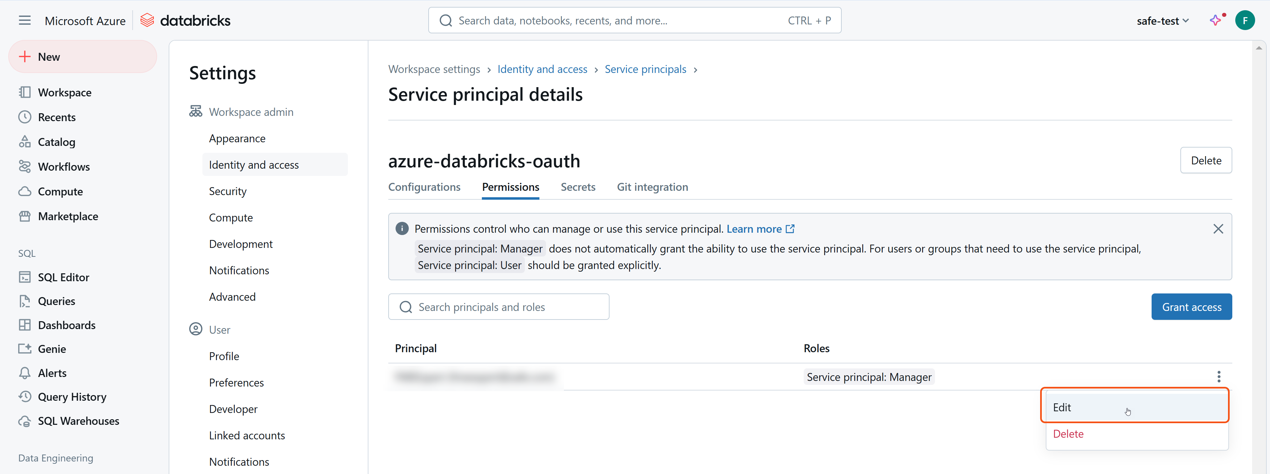Image resolution: width=1270 pixels, height=474 pixels.
Task: Click the Dashboards icon
Action: pyautogui.click(x=25, y=325)
